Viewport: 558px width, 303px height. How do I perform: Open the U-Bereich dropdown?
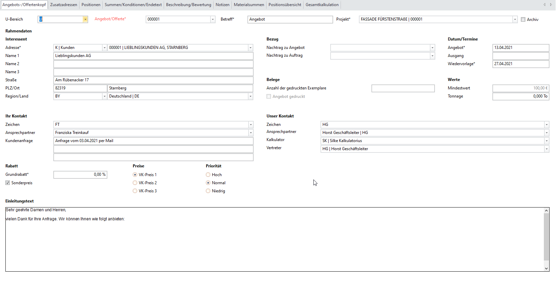(85, 20)
